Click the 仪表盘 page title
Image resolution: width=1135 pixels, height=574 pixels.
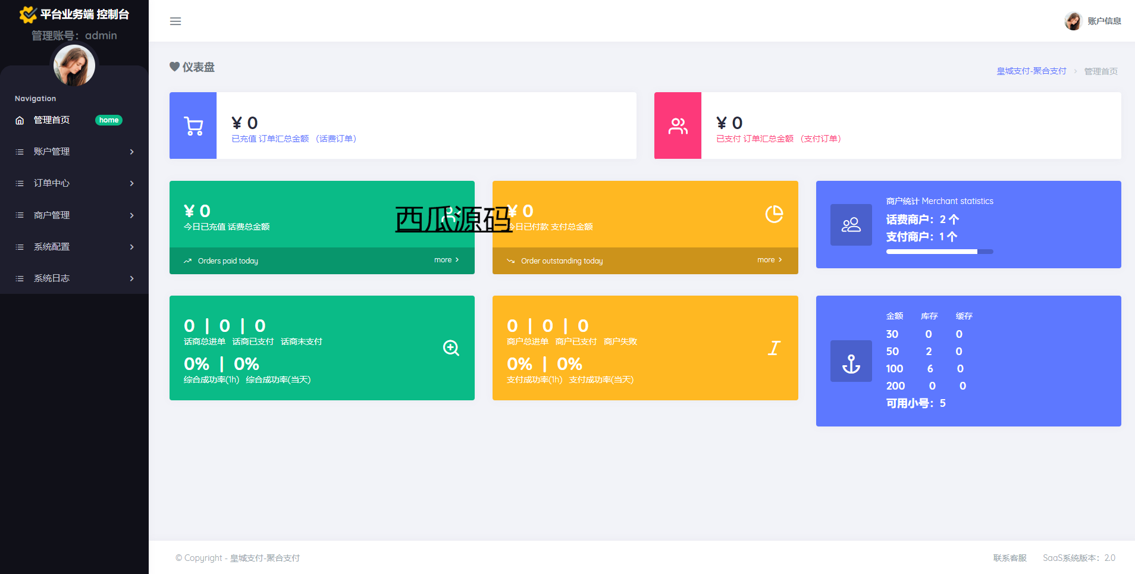[x=199, y=67]
